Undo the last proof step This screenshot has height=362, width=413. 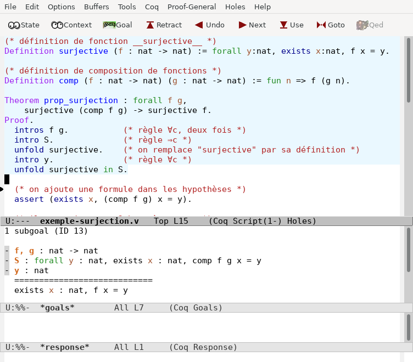[x=208, y=25]
